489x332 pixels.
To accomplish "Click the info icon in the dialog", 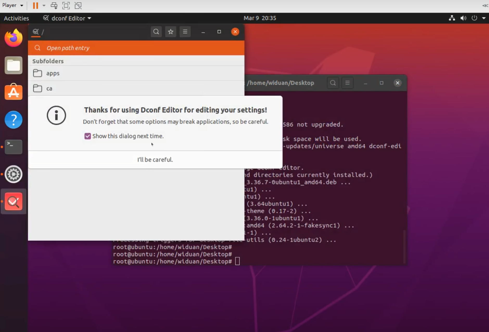I will (x=56, y=115).
